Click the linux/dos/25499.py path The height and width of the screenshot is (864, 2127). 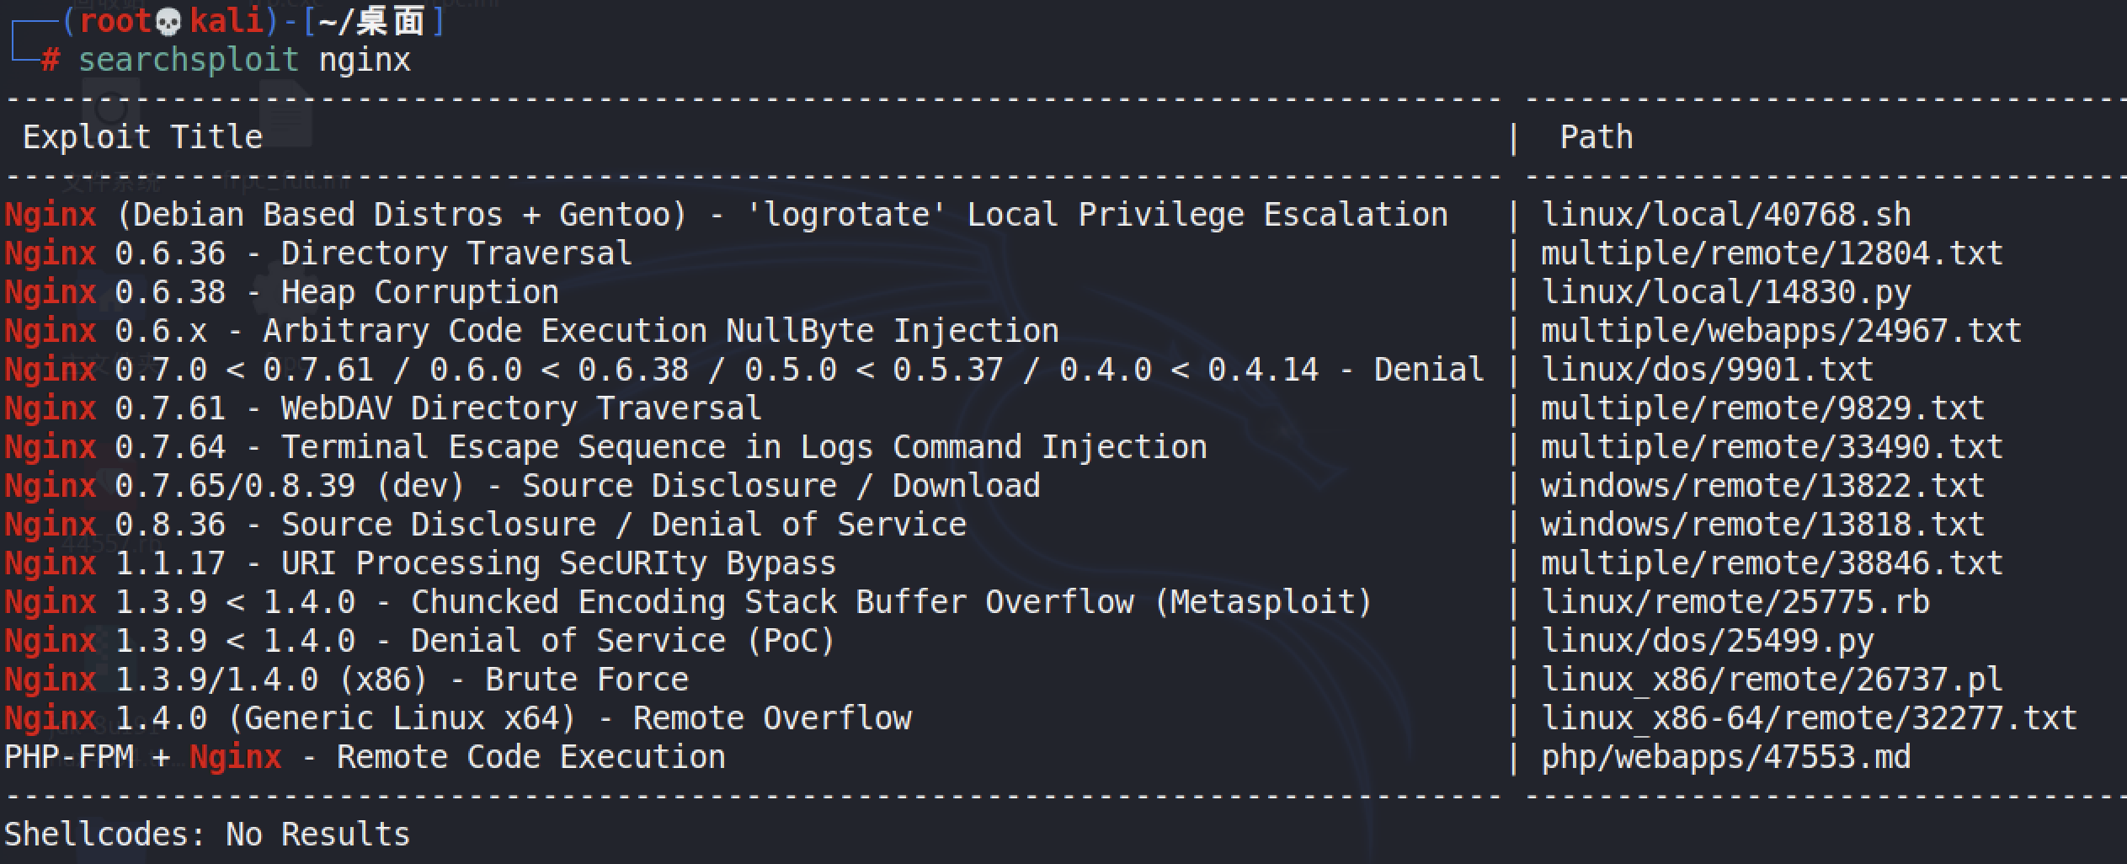[x=1707, y=641]
